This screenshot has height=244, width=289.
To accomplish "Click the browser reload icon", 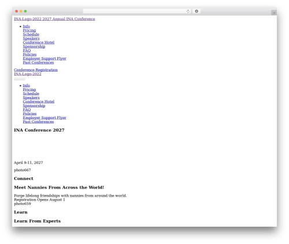I will [188, 12].
